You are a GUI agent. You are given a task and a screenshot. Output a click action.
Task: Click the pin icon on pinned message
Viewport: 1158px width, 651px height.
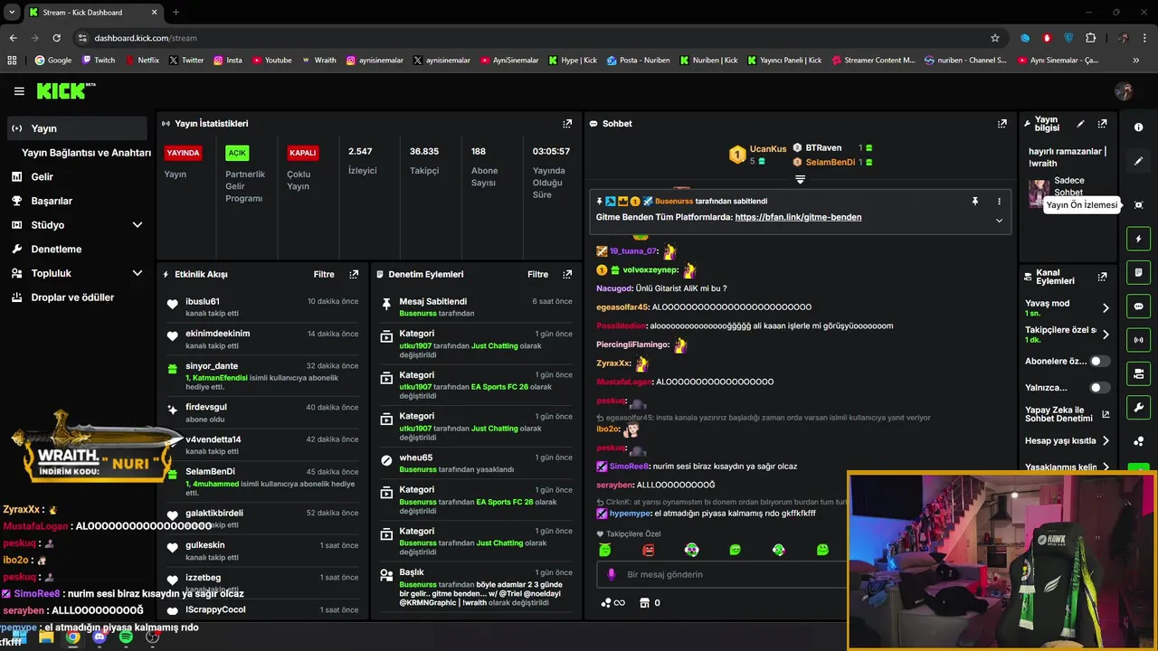click(974, 201)
